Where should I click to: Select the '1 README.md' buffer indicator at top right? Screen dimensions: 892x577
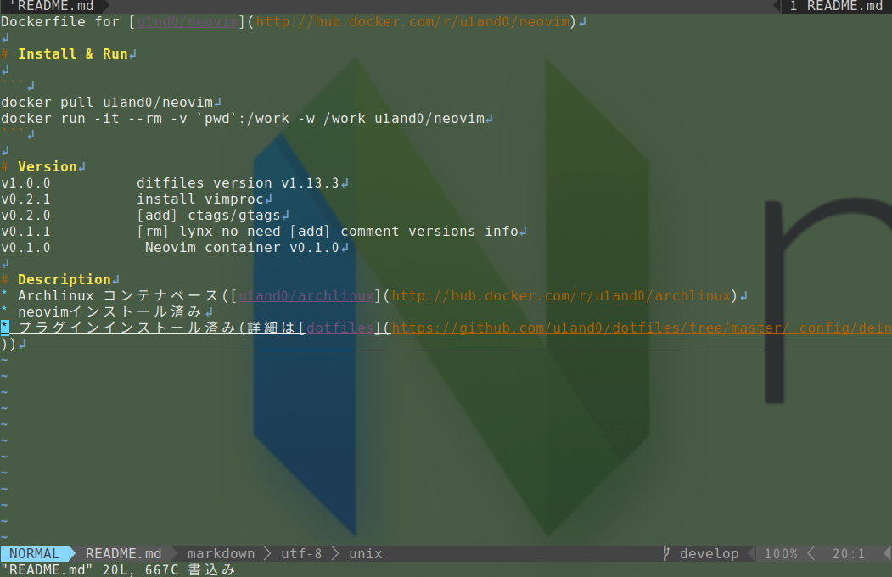pyautogui.click(x=836, y=6)
